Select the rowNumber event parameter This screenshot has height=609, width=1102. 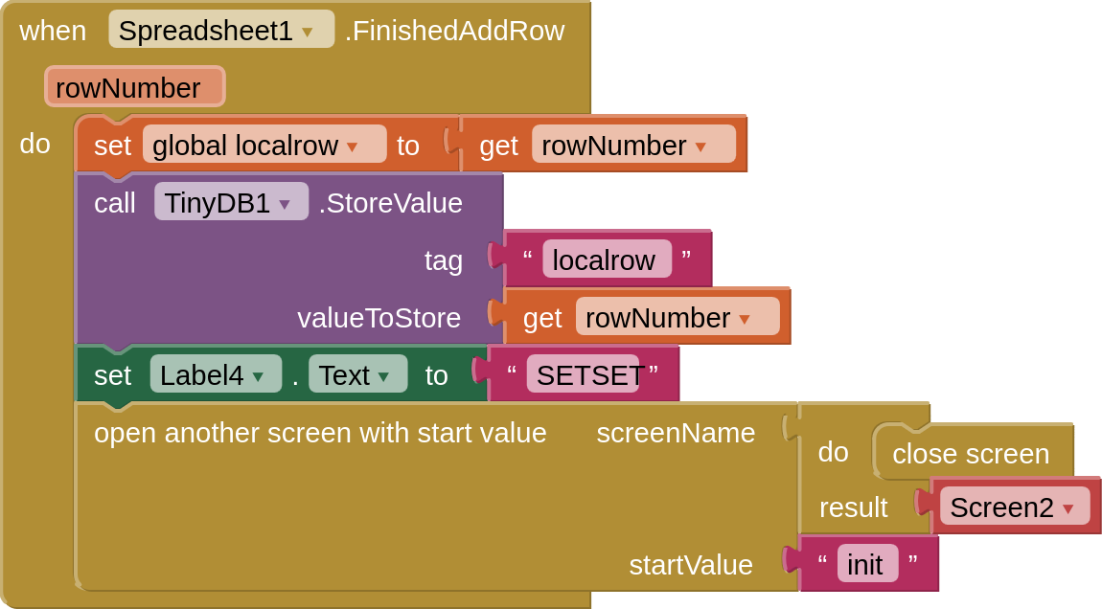(134, 88)
